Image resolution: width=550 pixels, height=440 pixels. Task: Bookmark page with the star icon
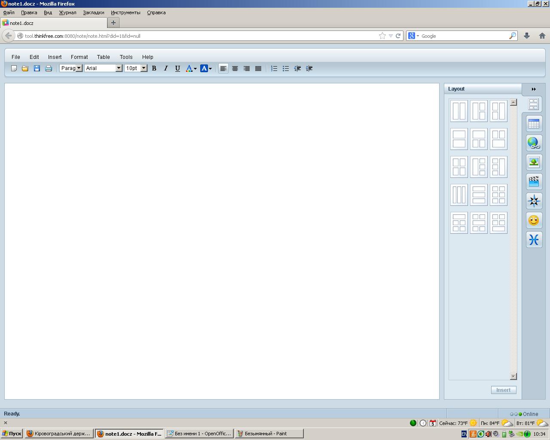click(382, 36)
